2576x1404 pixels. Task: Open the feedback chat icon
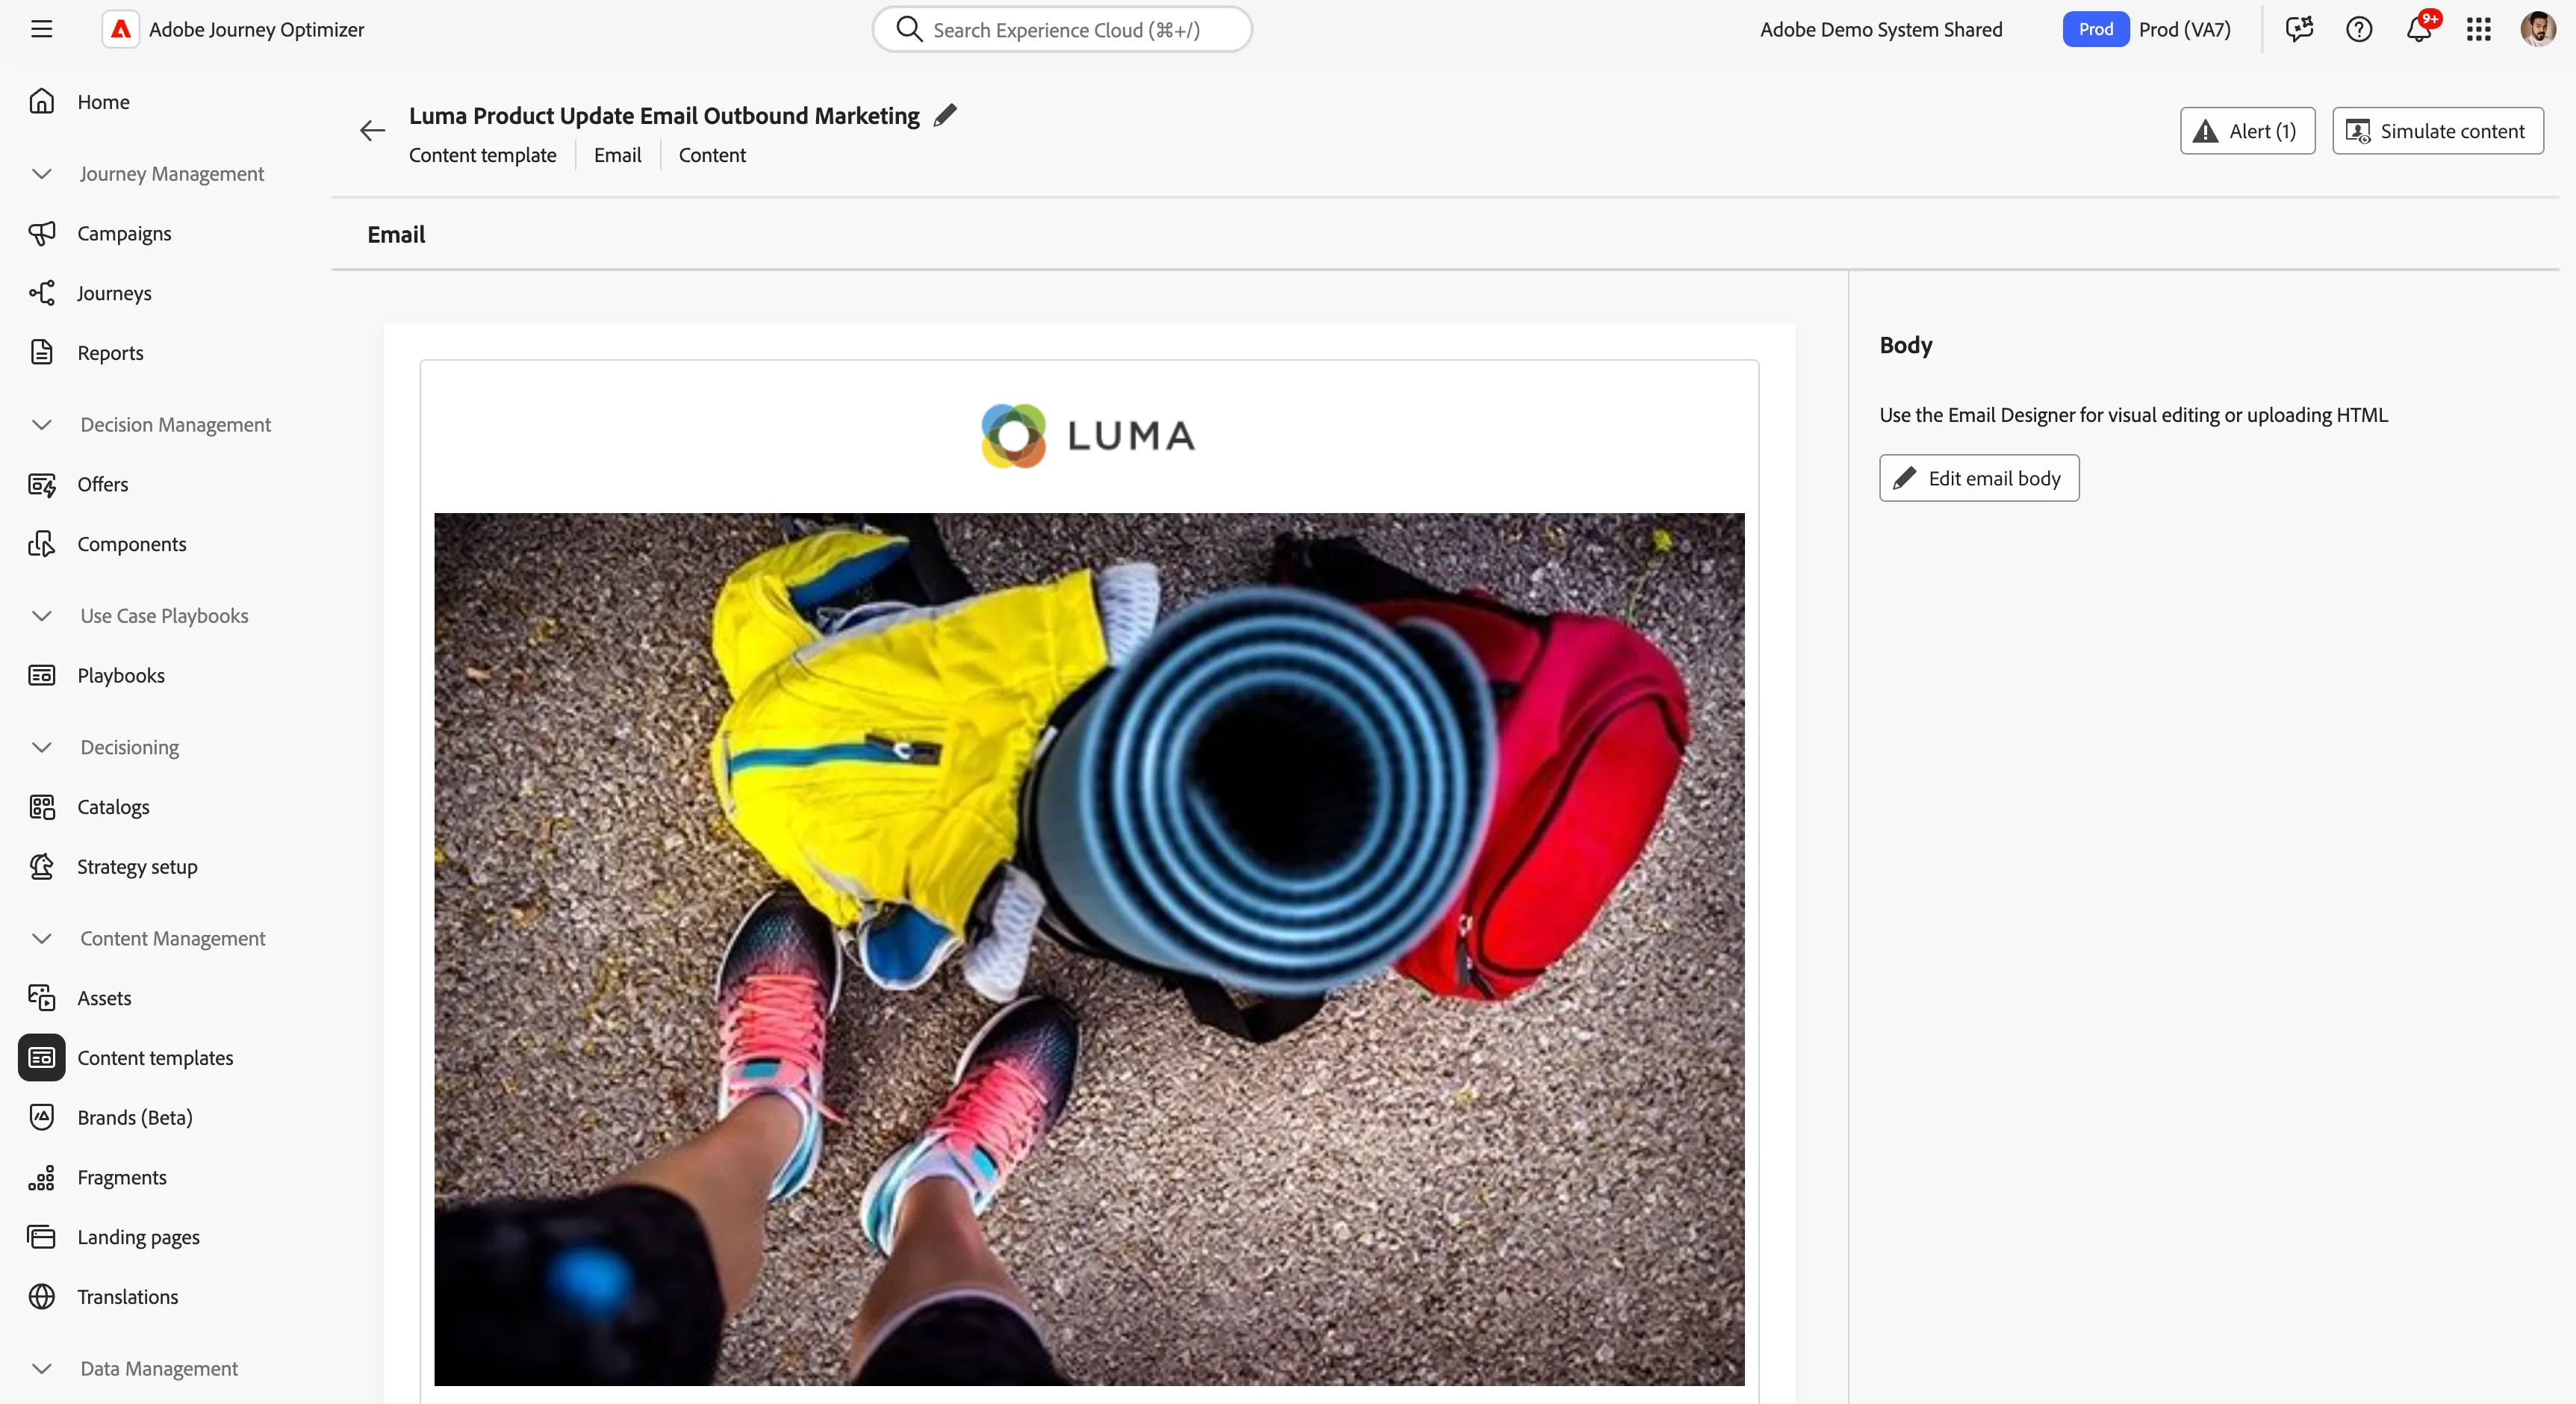(2300, 29)
